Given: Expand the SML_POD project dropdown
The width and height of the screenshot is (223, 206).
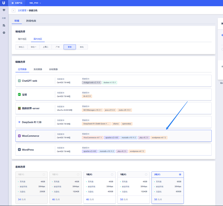Looking at the screenshot, I should point(35,3).
